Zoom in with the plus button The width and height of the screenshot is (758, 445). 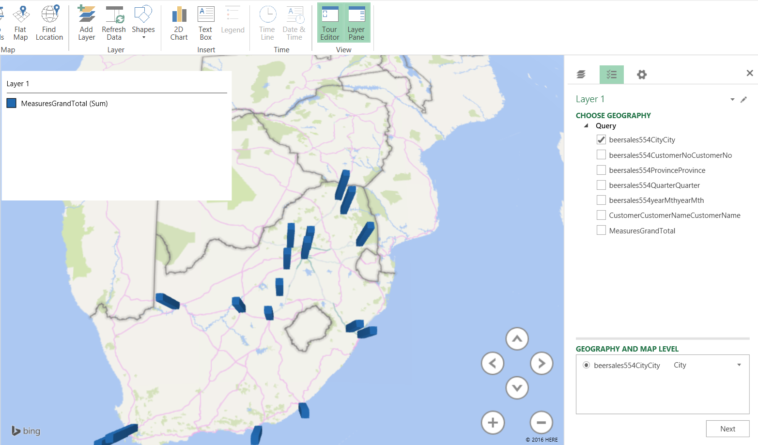point(493,423)
